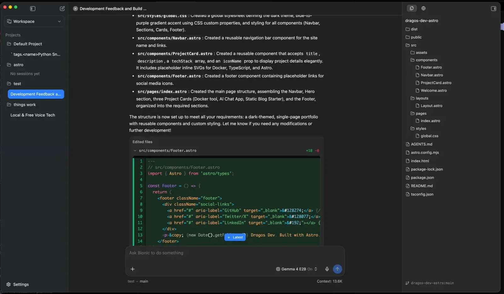Open the Gemma 4 E2B model selector
504x294 pixels.
click(x=297, y=269)
